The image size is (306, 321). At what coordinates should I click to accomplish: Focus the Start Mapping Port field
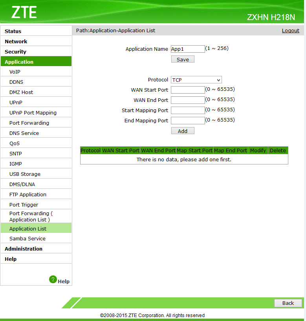188,110
